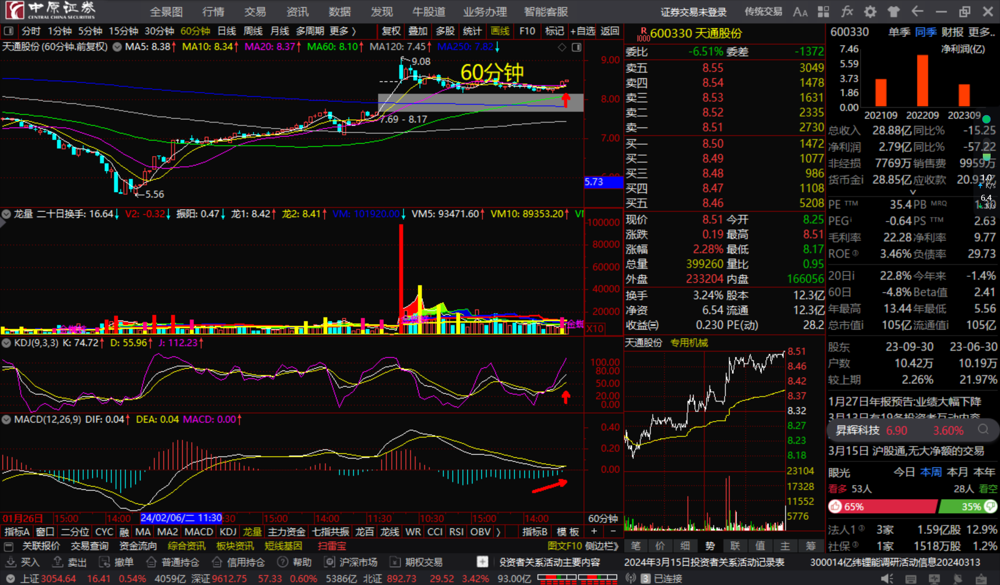Expand 更多.. in financial panel header
This screenshot has height=585, width=1000.
pos(982,32)
